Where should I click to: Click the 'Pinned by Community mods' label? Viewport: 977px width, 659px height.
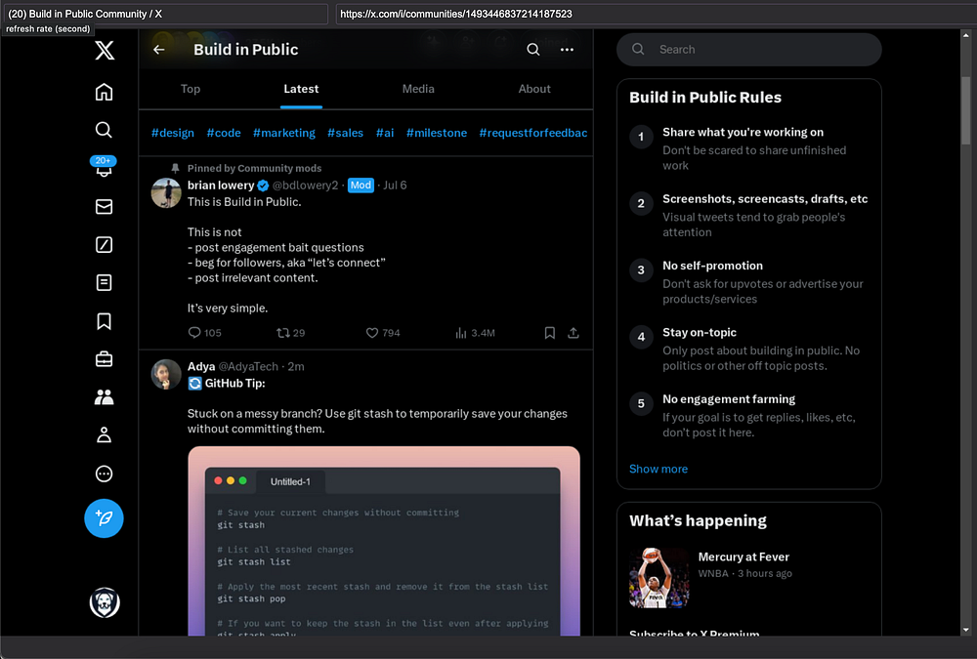254,168
